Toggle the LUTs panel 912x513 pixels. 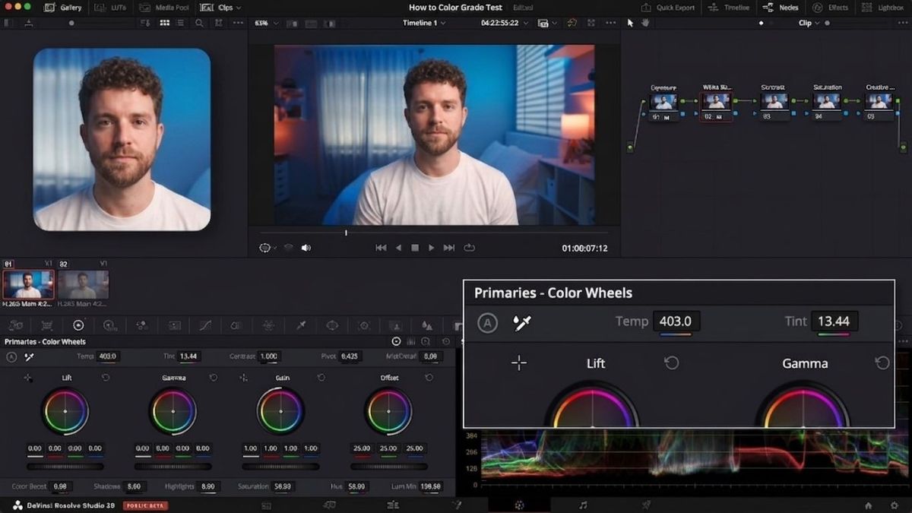click(109, 7)
